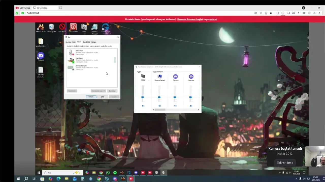Click Sistem Sesleri volume slider handle
Screen dimensions: 325x182
point(159,97)
